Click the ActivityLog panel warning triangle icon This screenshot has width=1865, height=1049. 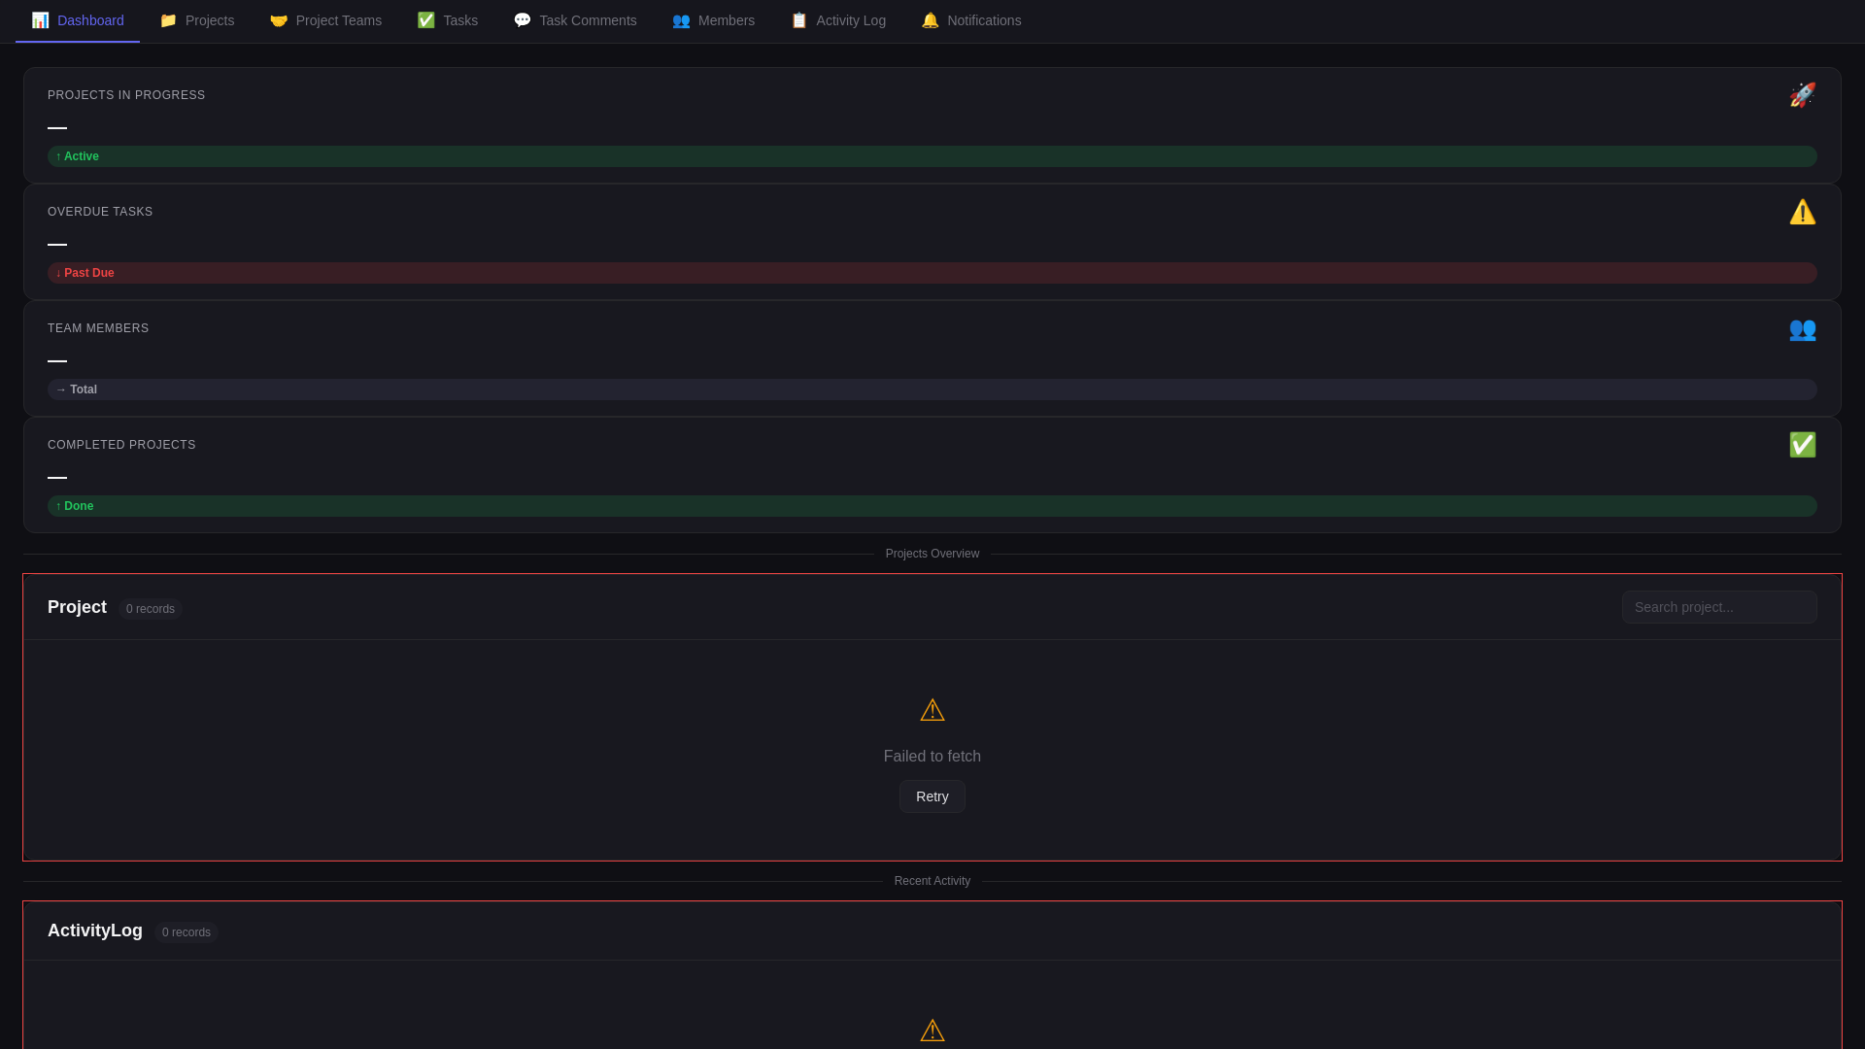[932, 1031]
